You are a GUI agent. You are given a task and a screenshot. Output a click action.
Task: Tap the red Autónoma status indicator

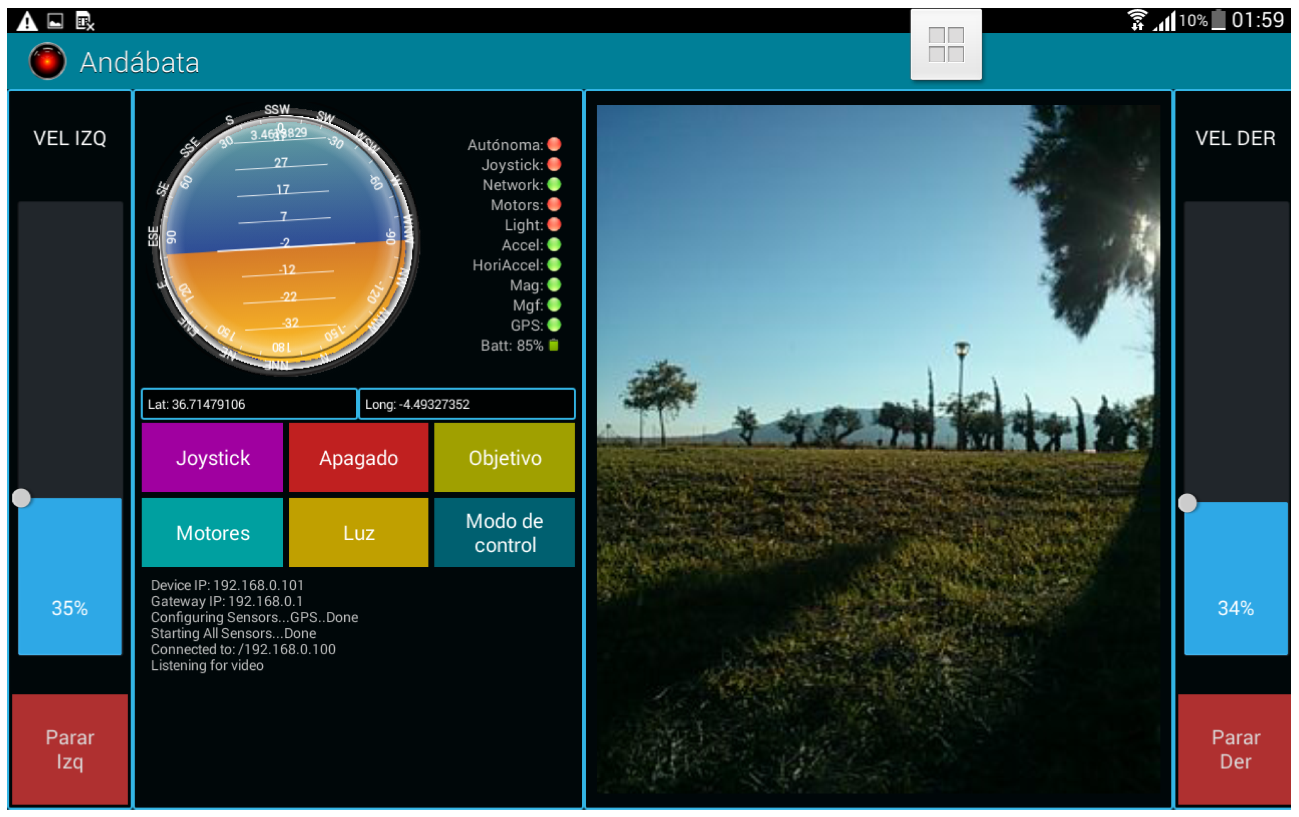[x=554, y=145]
